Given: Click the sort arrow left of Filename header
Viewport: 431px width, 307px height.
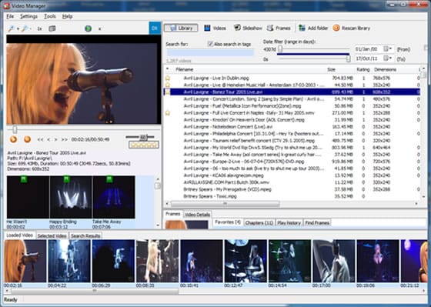Looking at the screenshot, I should click(x=168, y=69).
